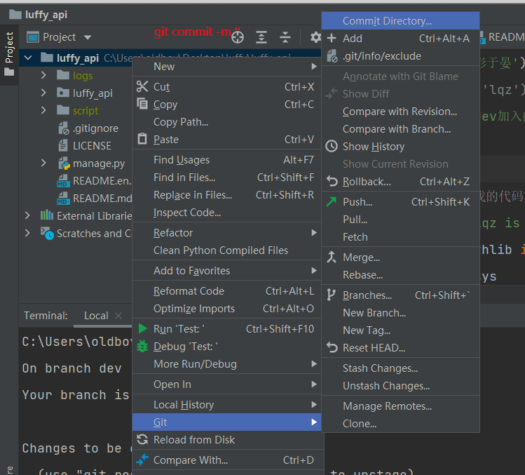Click the Compare With arrows icon
Viewport: 525px width, 475px height.
(x=142, y=460)
